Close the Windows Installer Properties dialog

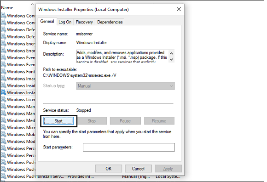pos(179,9)
